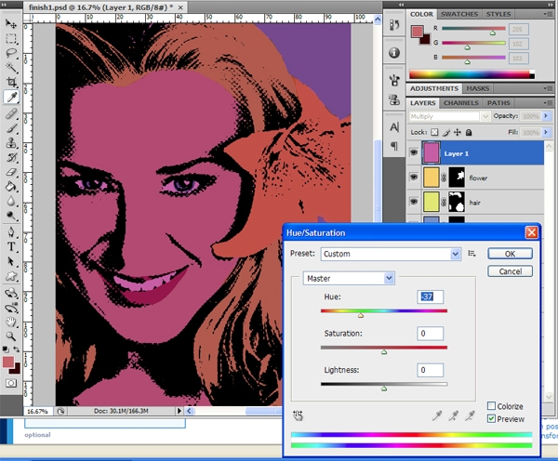Toggle Quick Mask mode icon
This screenshot has height=461, width=558.
11,383
